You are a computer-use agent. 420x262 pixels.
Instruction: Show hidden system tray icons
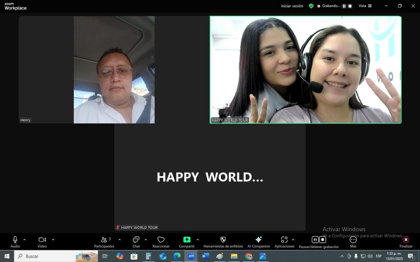pos(342,256)
